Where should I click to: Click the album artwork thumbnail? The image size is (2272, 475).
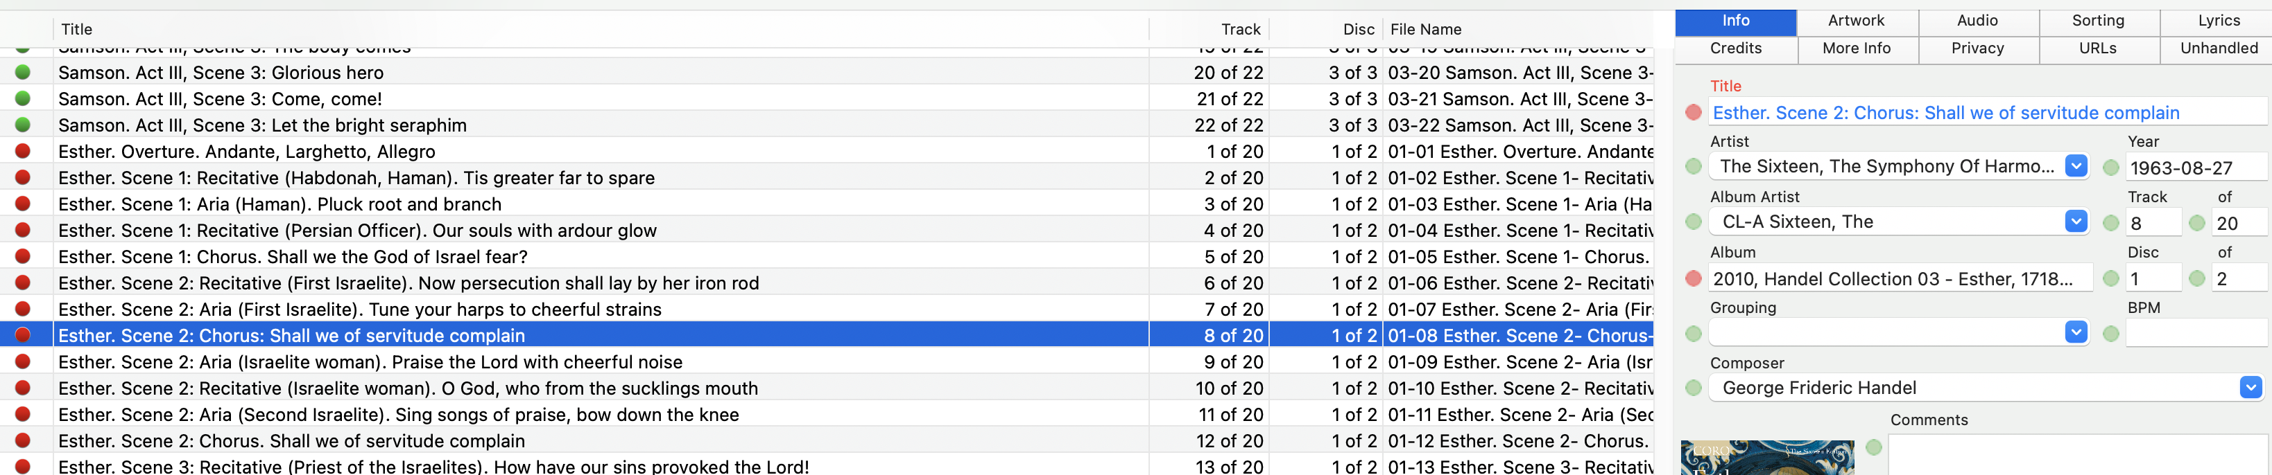[1766, 458]
